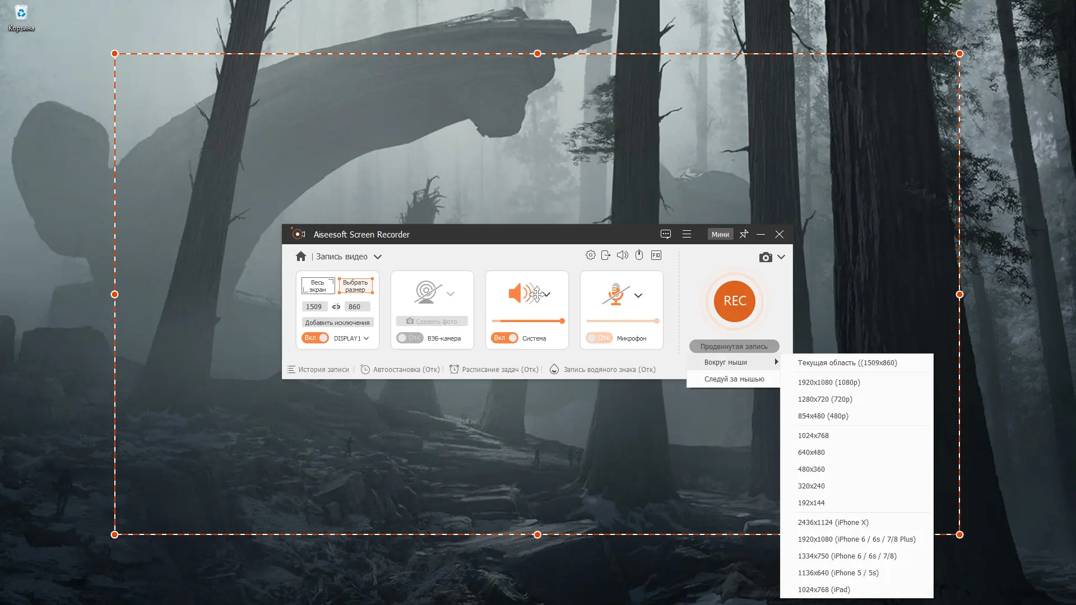Click the home icon in recorder
Image resolution: width=1076 pixels, height=605 pixels.
pos(301,256)
